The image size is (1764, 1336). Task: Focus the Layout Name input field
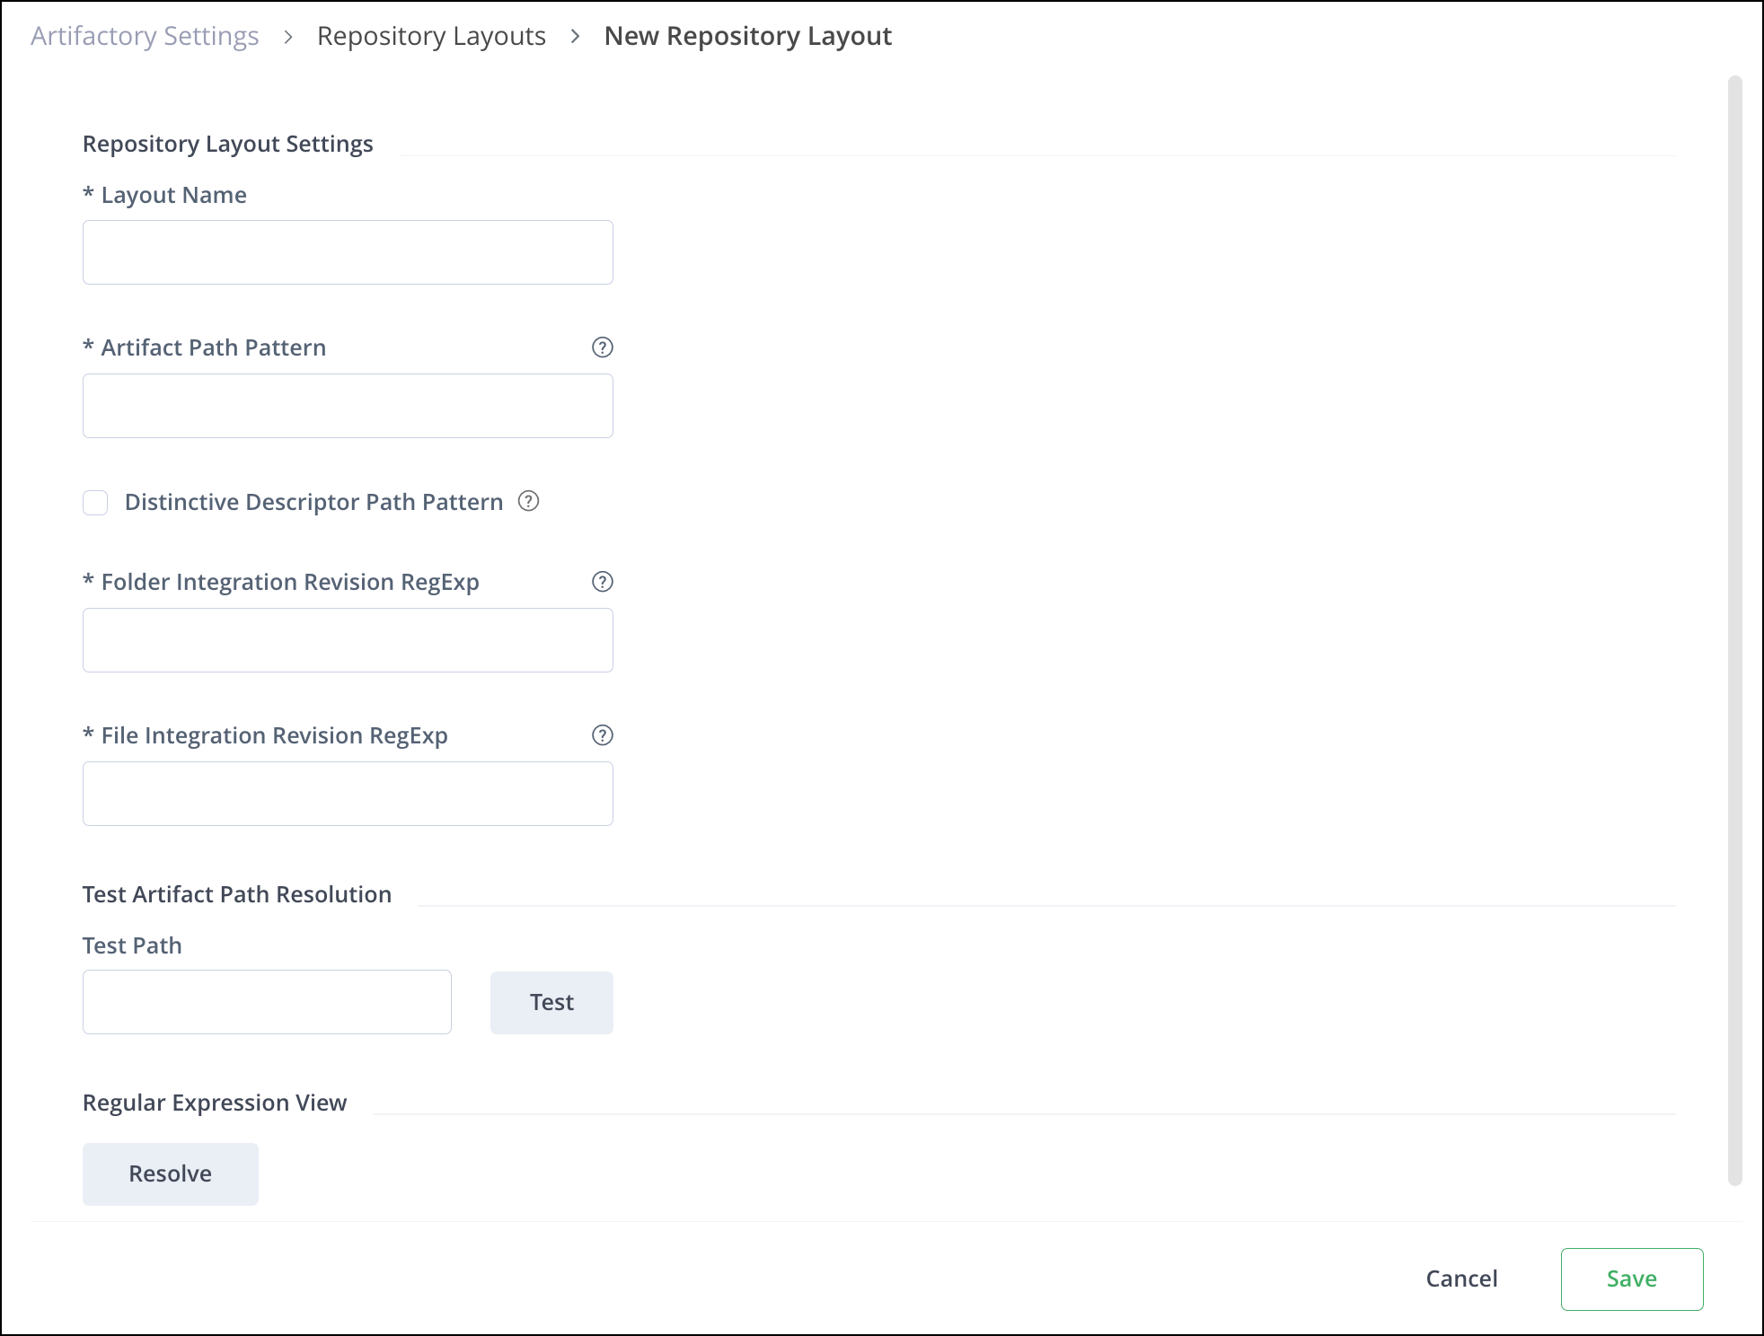(348, 252)
